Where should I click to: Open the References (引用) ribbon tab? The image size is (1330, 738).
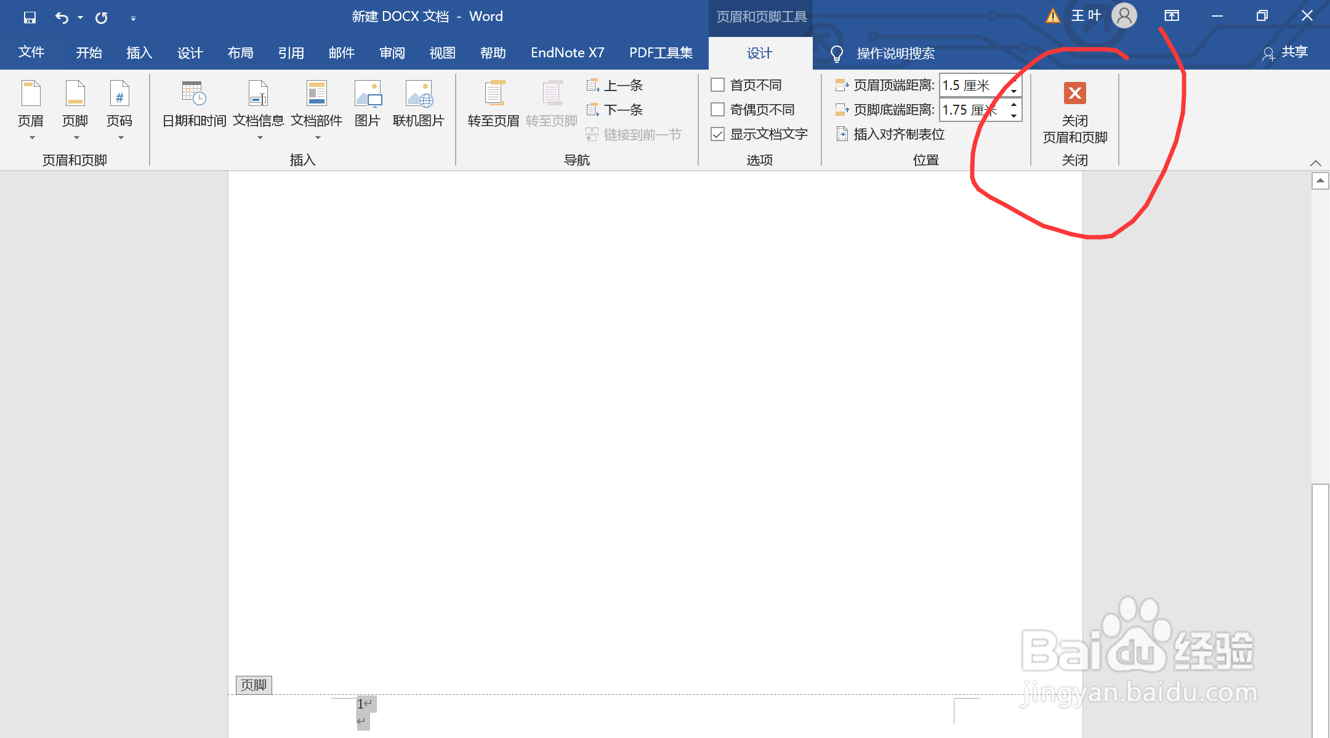291,53
